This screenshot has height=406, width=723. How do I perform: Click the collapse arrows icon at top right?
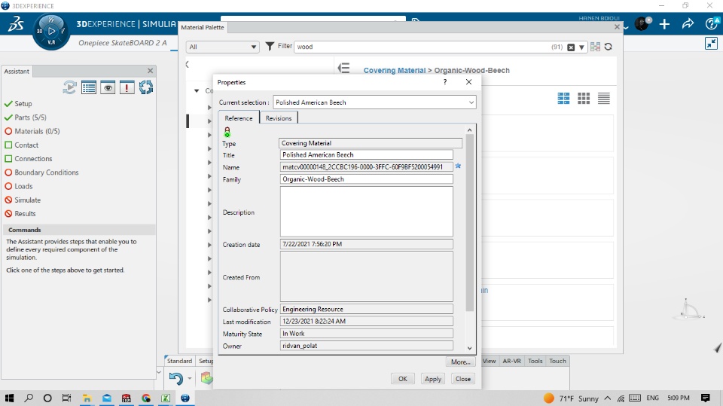tap(711, 44)
